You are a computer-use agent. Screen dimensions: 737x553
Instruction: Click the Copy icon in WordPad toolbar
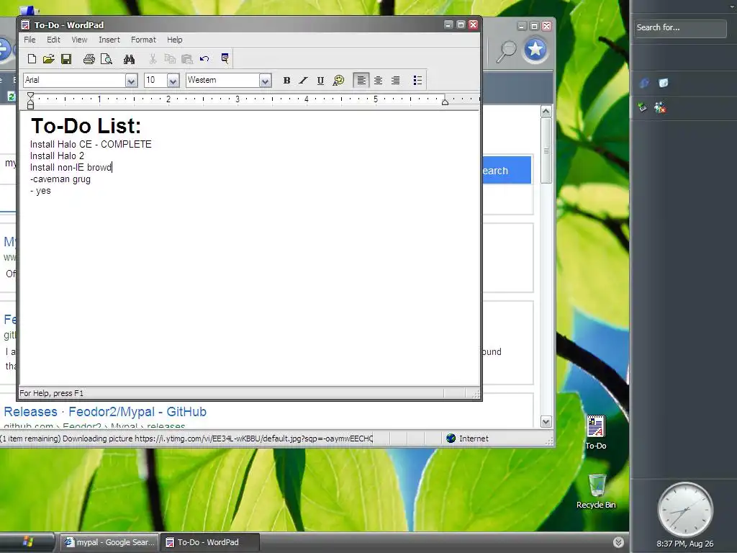170,59
